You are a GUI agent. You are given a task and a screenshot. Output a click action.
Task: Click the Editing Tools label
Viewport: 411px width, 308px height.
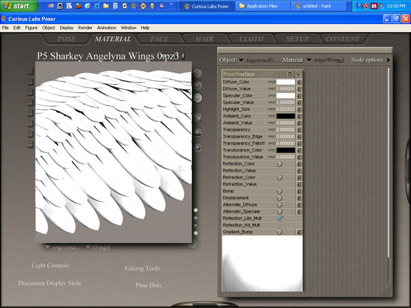(x=143, y=268)
